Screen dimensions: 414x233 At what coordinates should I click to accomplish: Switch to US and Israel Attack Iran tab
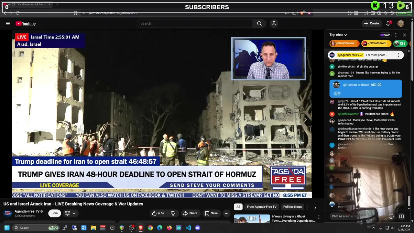tap(27, 5)
